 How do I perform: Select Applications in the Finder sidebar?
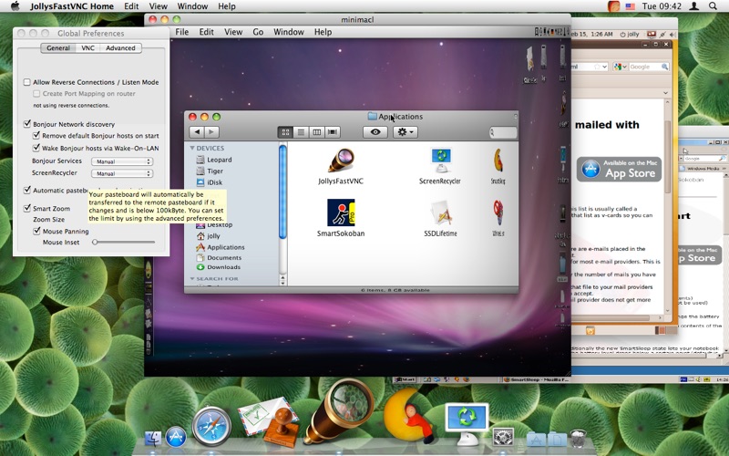pos(224,247)
